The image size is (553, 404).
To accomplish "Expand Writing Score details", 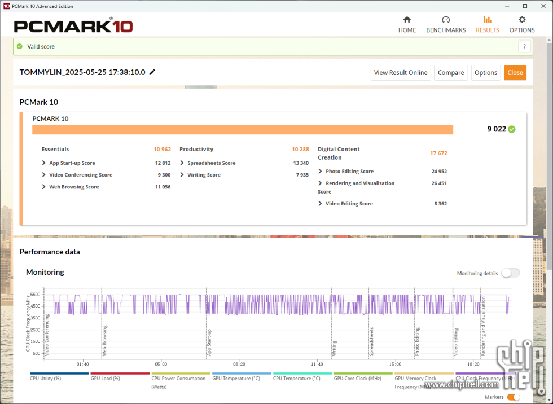I will pyautogui.click(x=182, y=175).
